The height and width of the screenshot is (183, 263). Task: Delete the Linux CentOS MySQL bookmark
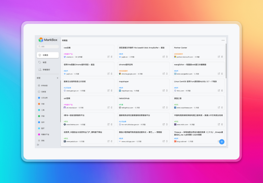click(222, 90)
